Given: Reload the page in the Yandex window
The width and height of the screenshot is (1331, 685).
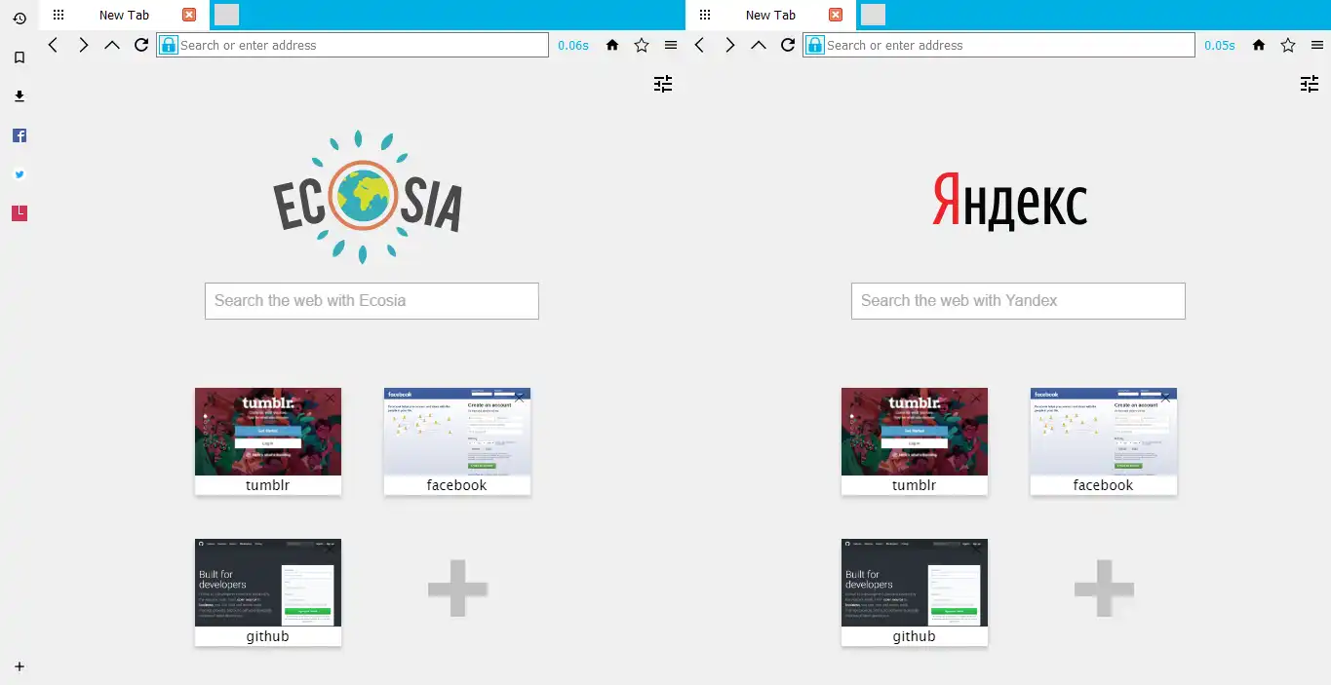Looking at the screenshot, I should [788, 45].
